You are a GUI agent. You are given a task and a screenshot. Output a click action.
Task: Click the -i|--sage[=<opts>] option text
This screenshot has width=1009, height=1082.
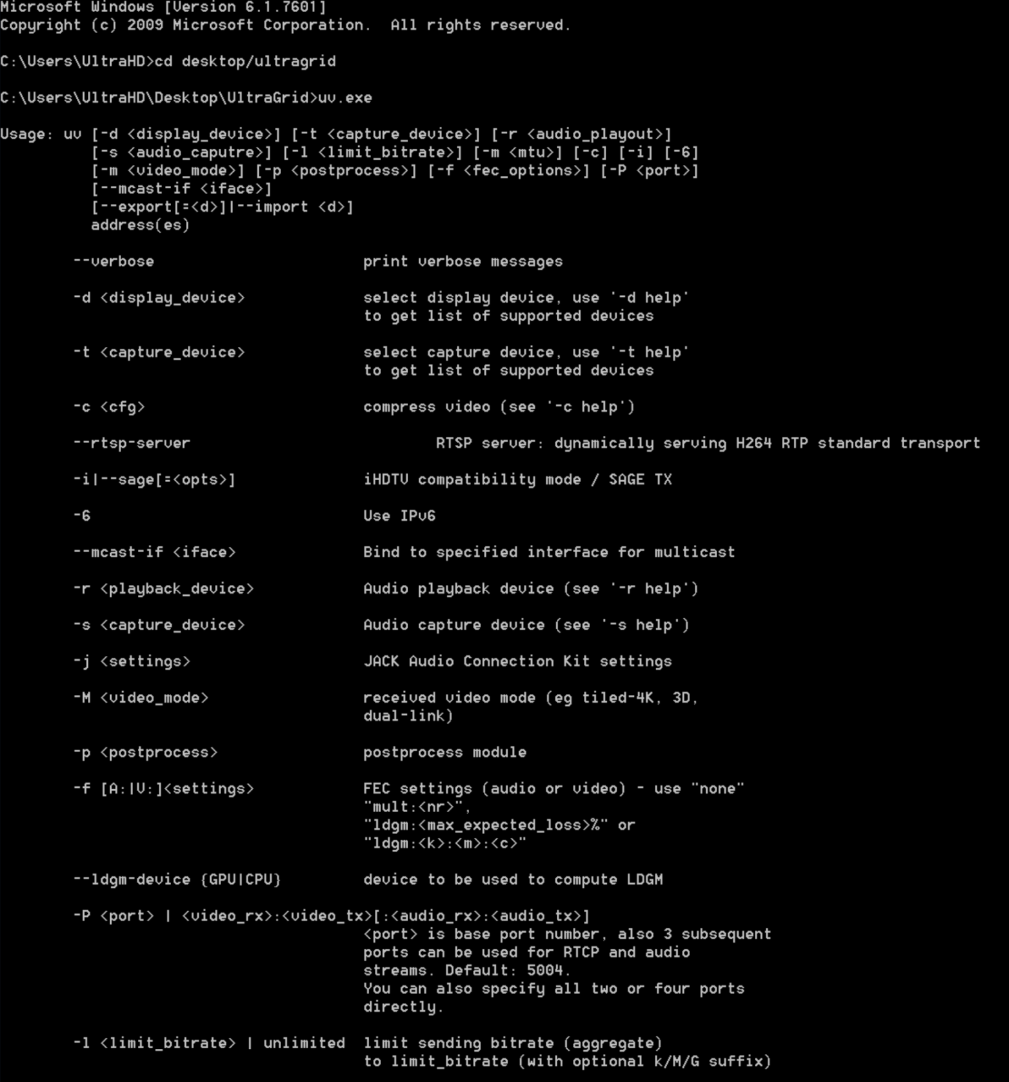pyautogui.click(x=154, y=480)
